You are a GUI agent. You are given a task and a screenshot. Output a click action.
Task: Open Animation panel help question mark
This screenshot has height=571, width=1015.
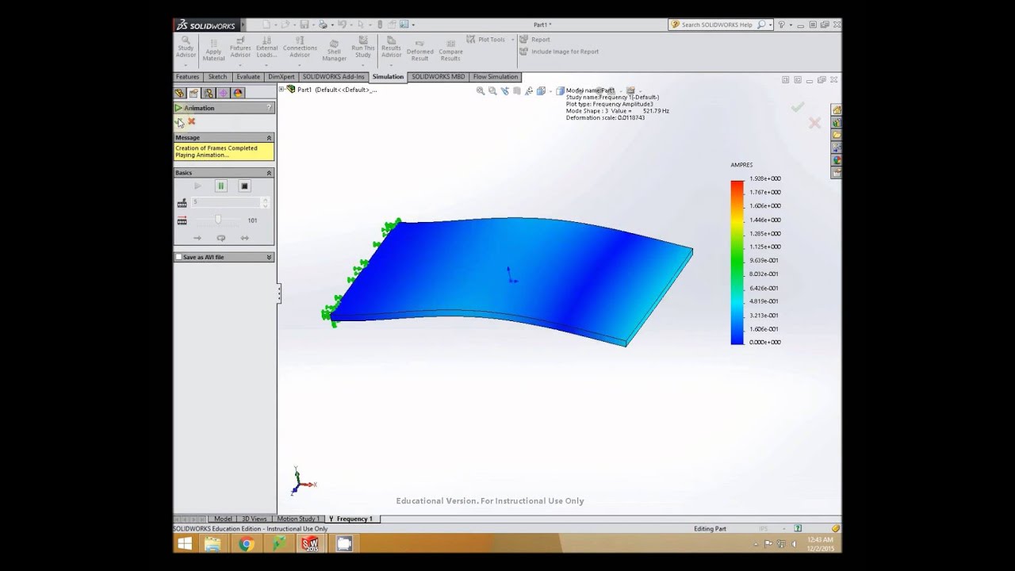[270, 108]
